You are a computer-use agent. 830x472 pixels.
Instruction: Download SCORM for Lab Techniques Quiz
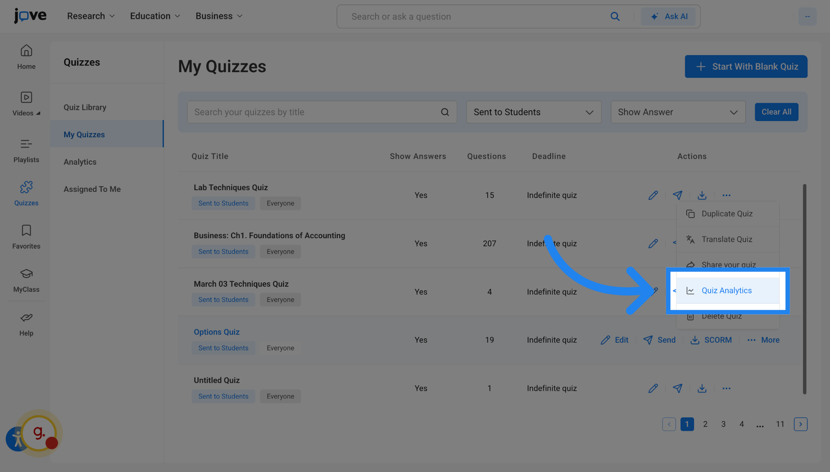702,195
